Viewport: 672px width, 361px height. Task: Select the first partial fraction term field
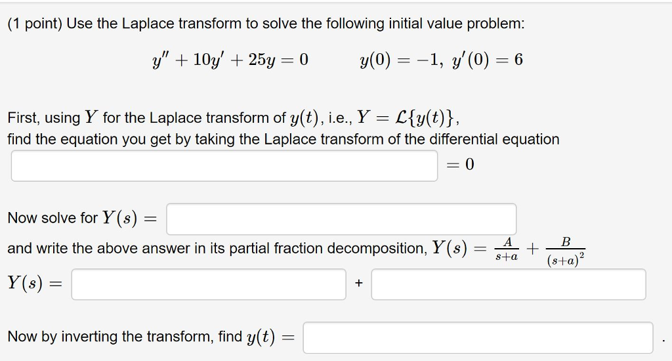click(x=209, y=284)
